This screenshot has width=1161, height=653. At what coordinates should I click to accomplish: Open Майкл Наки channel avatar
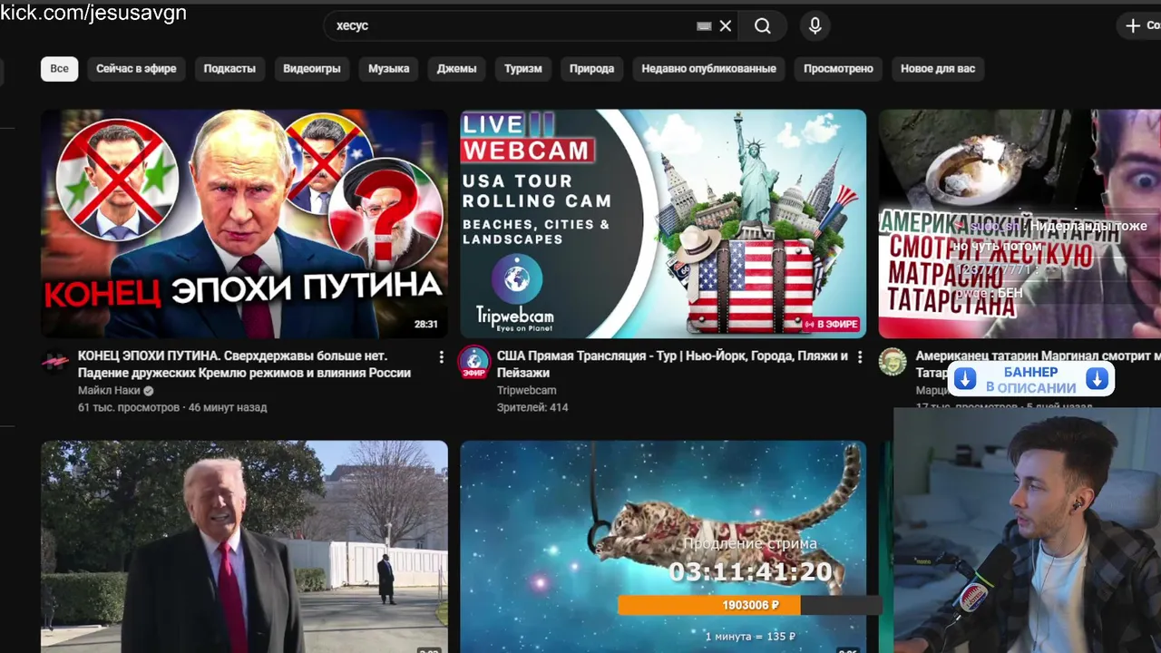pos(55,362)
